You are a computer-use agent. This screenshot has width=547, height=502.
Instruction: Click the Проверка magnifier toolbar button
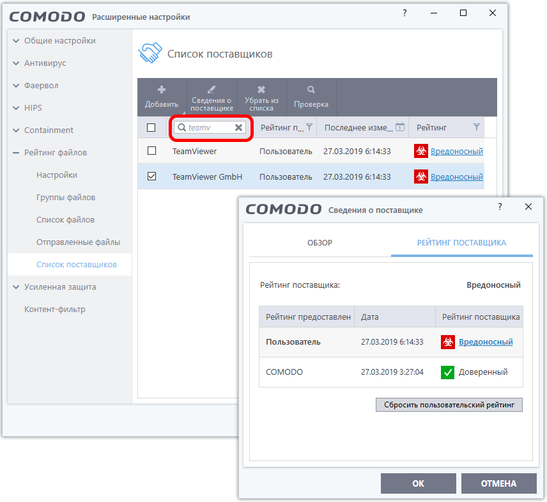point(311,97)
